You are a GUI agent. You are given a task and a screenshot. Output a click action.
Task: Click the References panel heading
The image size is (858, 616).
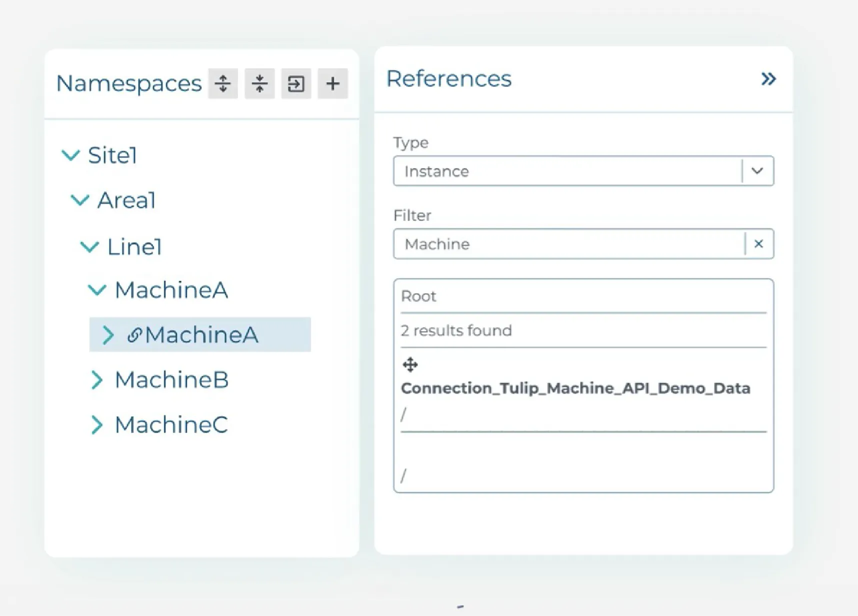[448, 79]
